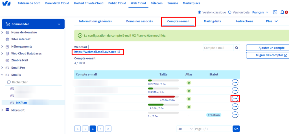Select the Version classique radio button
Viewport: 289px width, 134px height.
click(199, 12)
